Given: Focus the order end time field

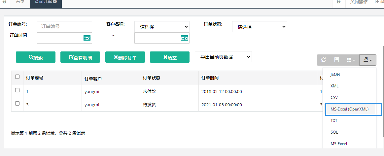Looking at the screenshot, I should [x=162, y=38].
